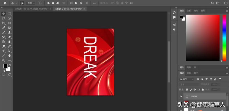Select the Horizontal Type tool
Screen dimensions: 229x111
pos(4,51)
